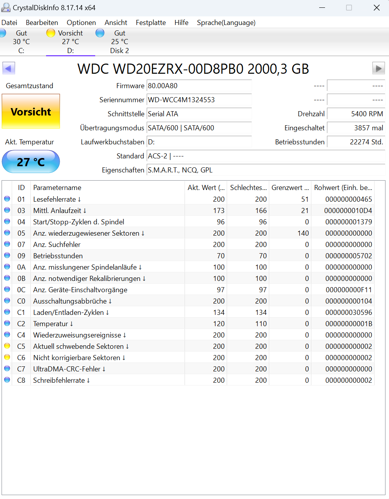Click raw value 000000030596
Viewport: 389px width, 499px height.
pos(349,312)
